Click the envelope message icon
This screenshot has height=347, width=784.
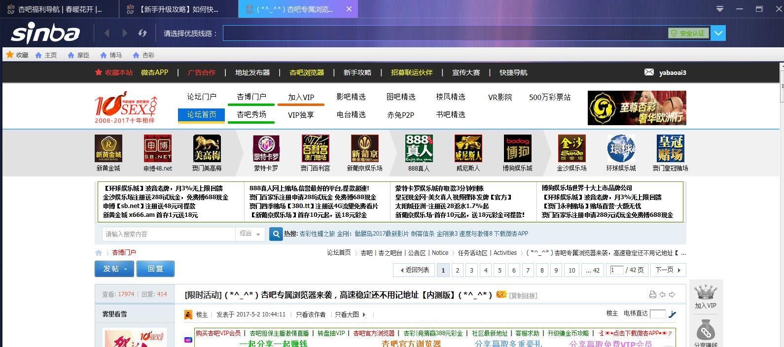(649, 72)
